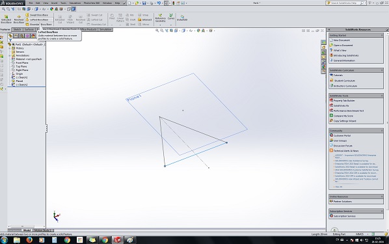Open the Curves dropdown arrow
Image resolution: width=389 pixels, height=244 pixels.
[x=171, y=25]
